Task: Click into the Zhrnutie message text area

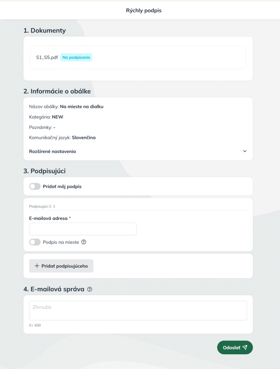Action: coord(138,310)
